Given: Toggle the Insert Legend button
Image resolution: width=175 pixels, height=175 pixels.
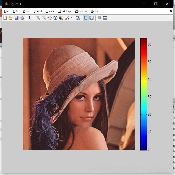Looking at the screenshot, I should click(x=92, y=18).
